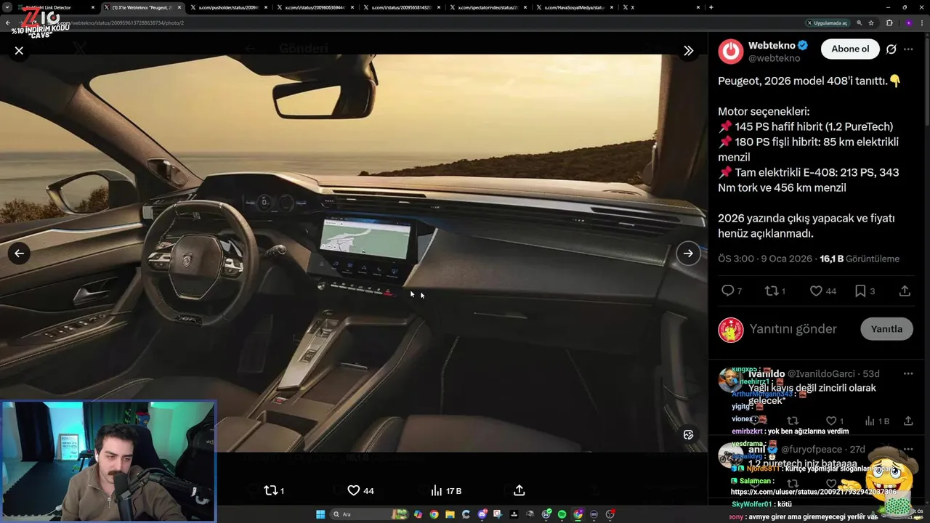Click the Grok explain icon beside Abone ol

(x=891, y=49)
